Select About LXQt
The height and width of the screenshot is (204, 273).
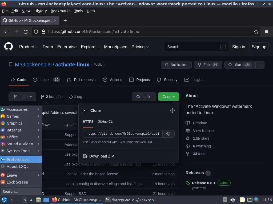[x=21, y=167]
